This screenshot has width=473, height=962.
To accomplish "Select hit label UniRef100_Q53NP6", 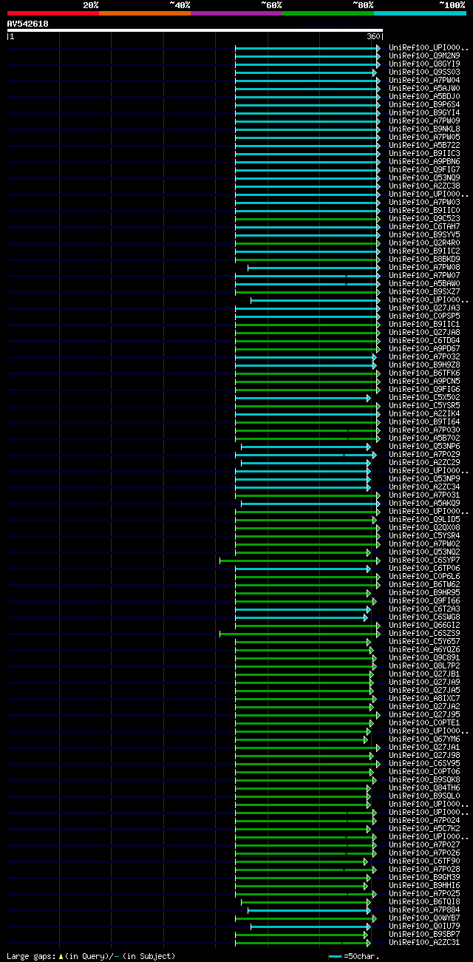I will click(424, 446).
